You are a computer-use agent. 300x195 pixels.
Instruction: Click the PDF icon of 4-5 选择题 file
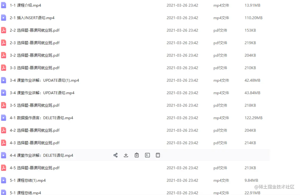coord(3,168)
